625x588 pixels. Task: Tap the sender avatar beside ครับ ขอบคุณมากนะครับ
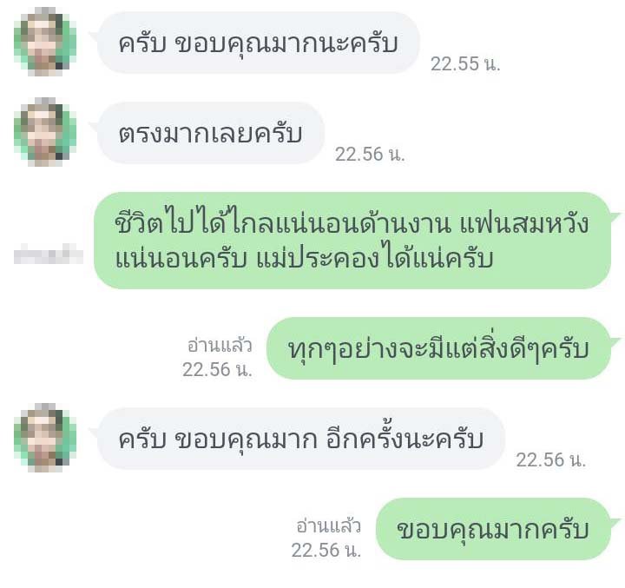click(x=44, y=42)
